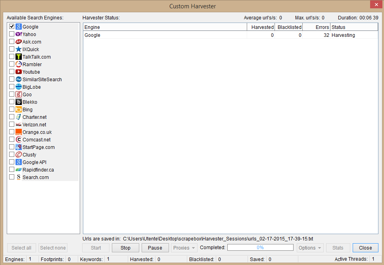The height and width of the screenshot is (265, 384).
Task: Sort by the Engine column header
Action: click(165, 27)
